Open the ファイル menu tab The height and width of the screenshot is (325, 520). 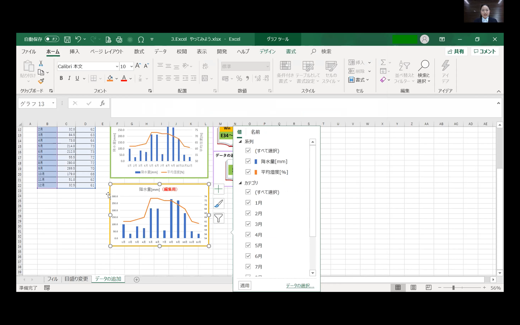28,51
